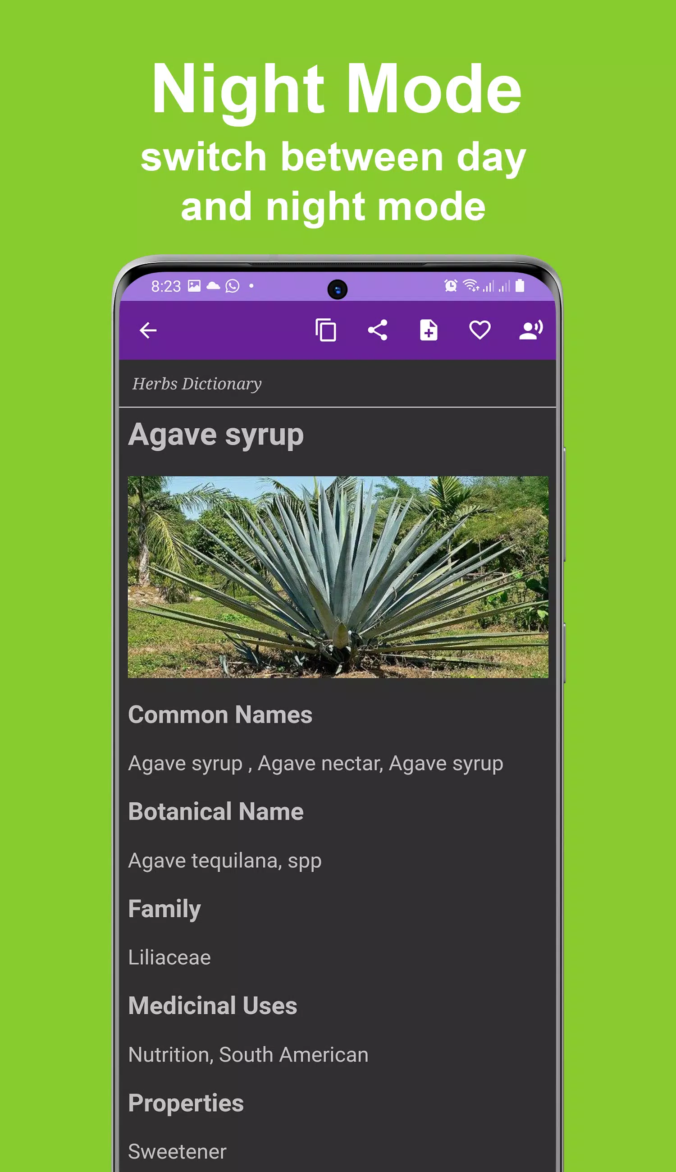676x1172 pixels.
Task: Share the Agave syrup entry
Action: pos(378,330)
